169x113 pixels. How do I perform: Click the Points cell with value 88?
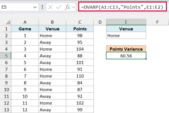[x=80, y=56]
